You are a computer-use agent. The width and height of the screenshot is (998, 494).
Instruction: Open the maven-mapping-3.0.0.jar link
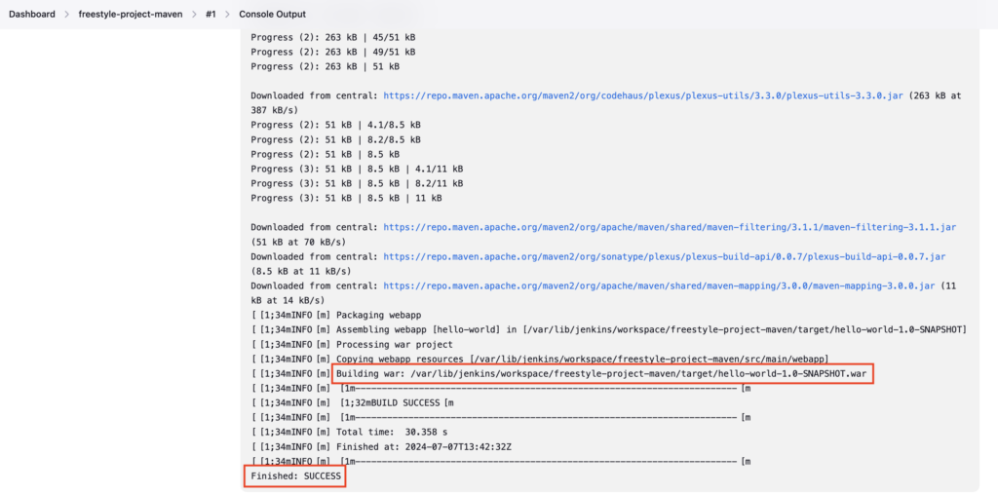(659, 285)
